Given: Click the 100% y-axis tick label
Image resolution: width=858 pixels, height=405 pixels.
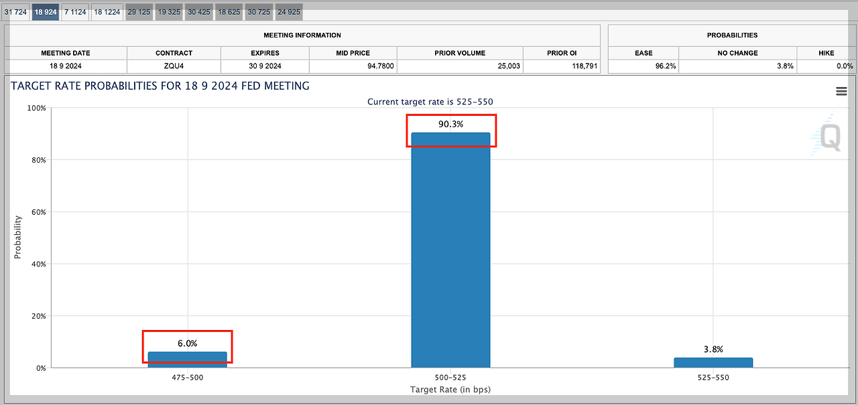Looking at the screenshot, I should (x=36, y=108).
